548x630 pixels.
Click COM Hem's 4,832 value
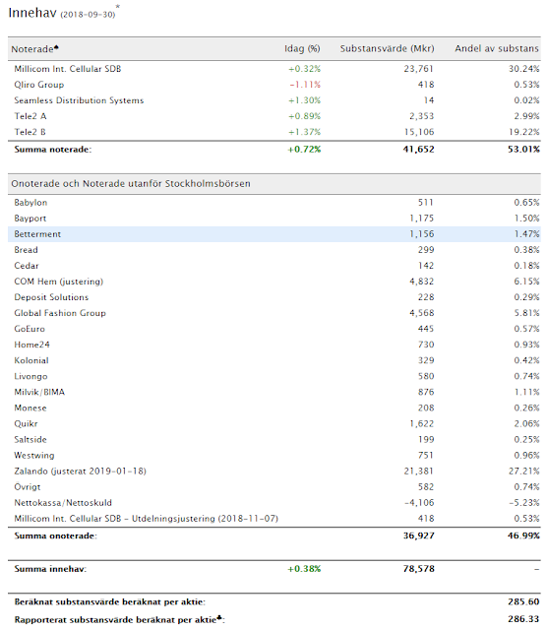coord(421,282)
